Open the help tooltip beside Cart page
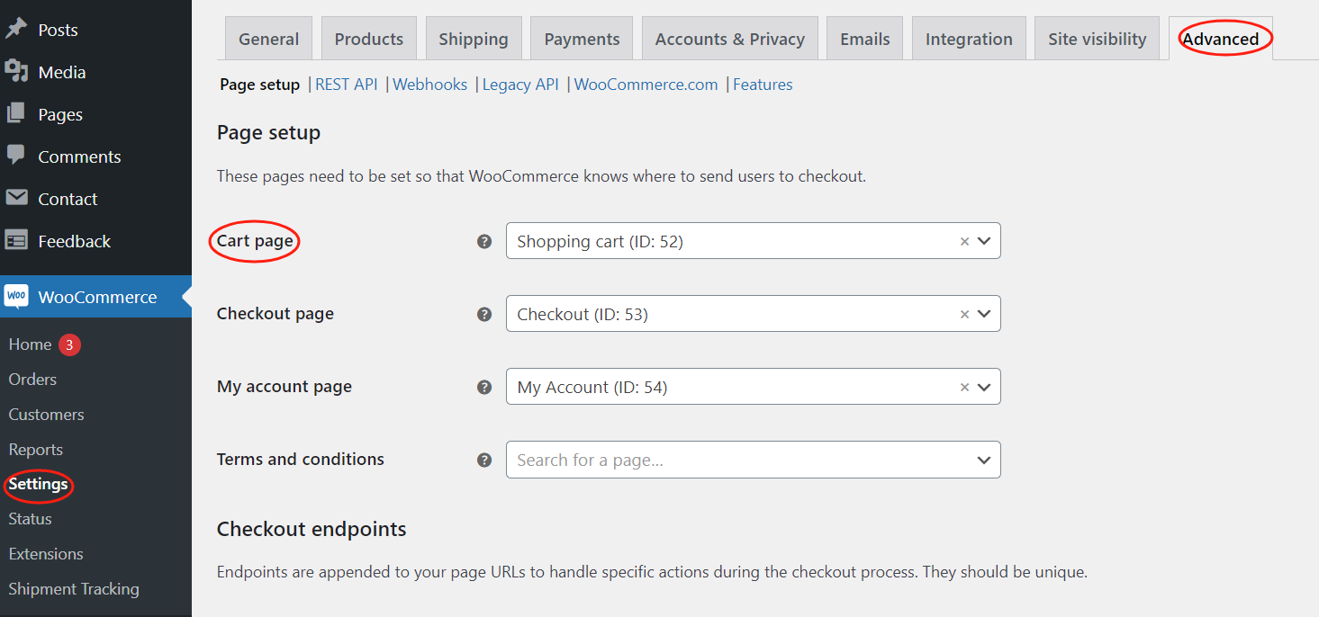 [484, 240]
